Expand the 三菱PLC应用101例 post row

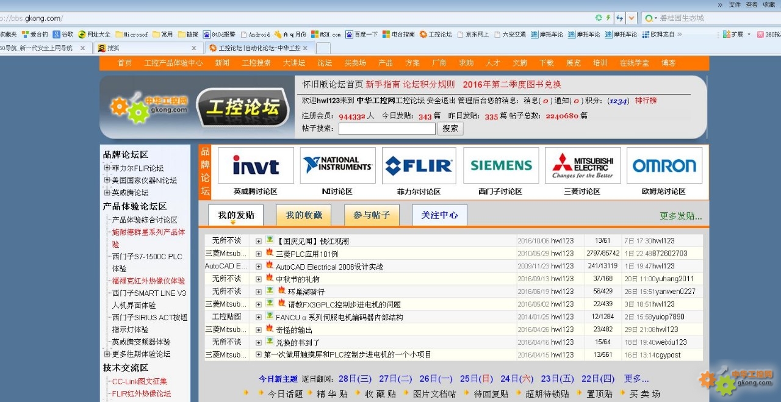259,254
